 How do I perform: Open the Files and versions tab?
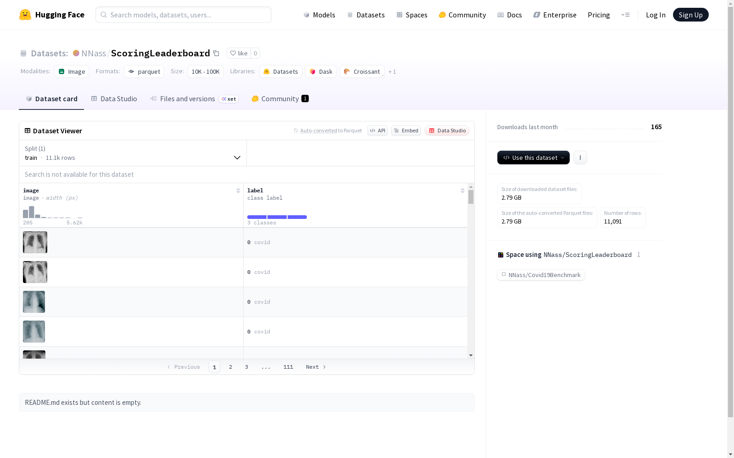[x=194, y=99]
